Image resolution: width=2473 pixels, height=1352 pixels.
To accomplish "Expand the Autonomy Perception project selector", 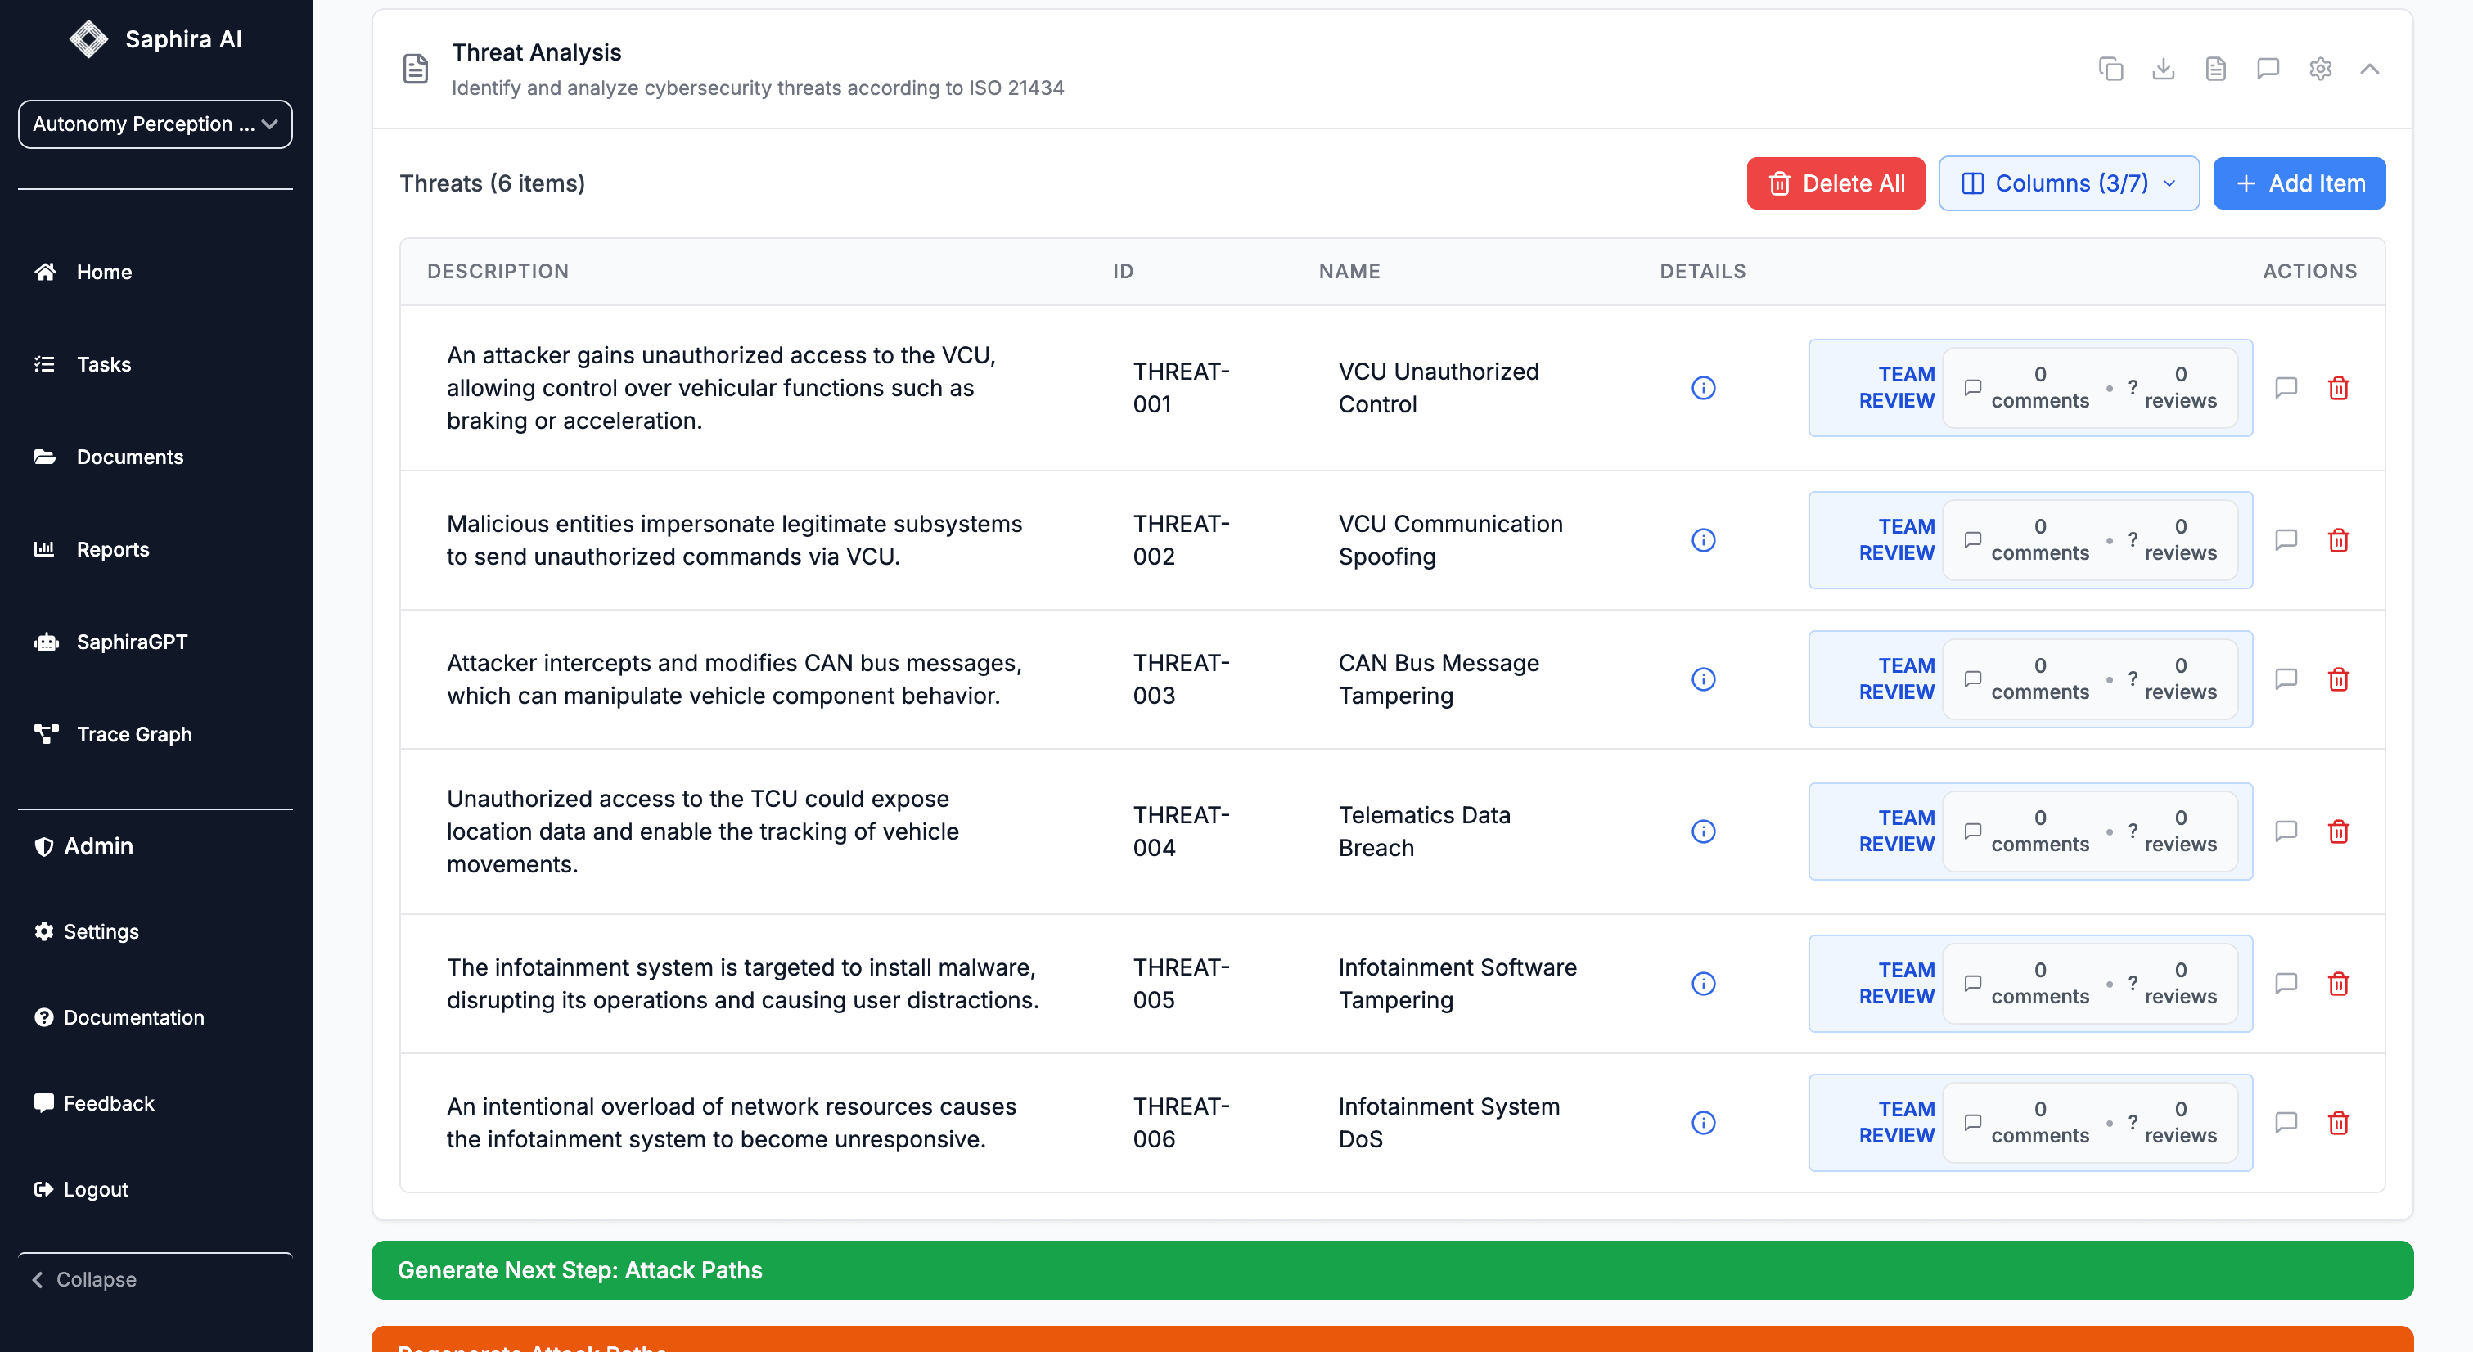I will click(155, 124).
